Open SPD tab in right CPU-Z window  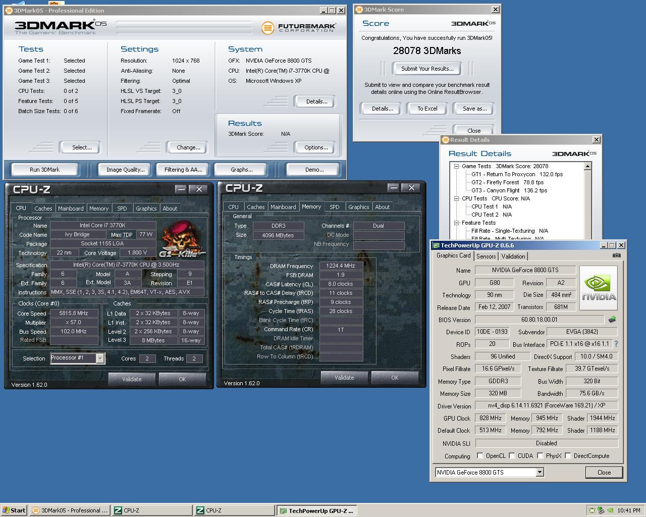pyautogui.click(x=335, y=206)
